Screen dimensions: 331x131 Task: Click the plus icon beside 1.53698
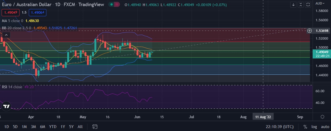pyautogui.click(x=310, y=31)
